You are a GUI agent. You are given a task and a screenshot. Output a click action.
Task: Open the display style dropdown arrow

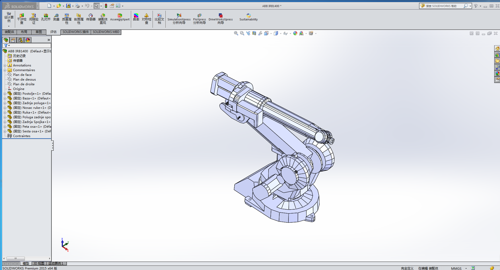pyautogui.click(x=281, y=33)
